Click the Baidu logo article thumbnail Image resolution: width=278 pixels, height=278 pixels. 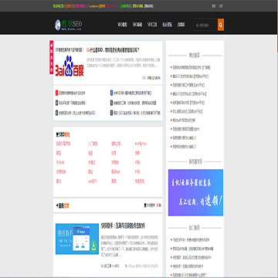coord(69,66)
